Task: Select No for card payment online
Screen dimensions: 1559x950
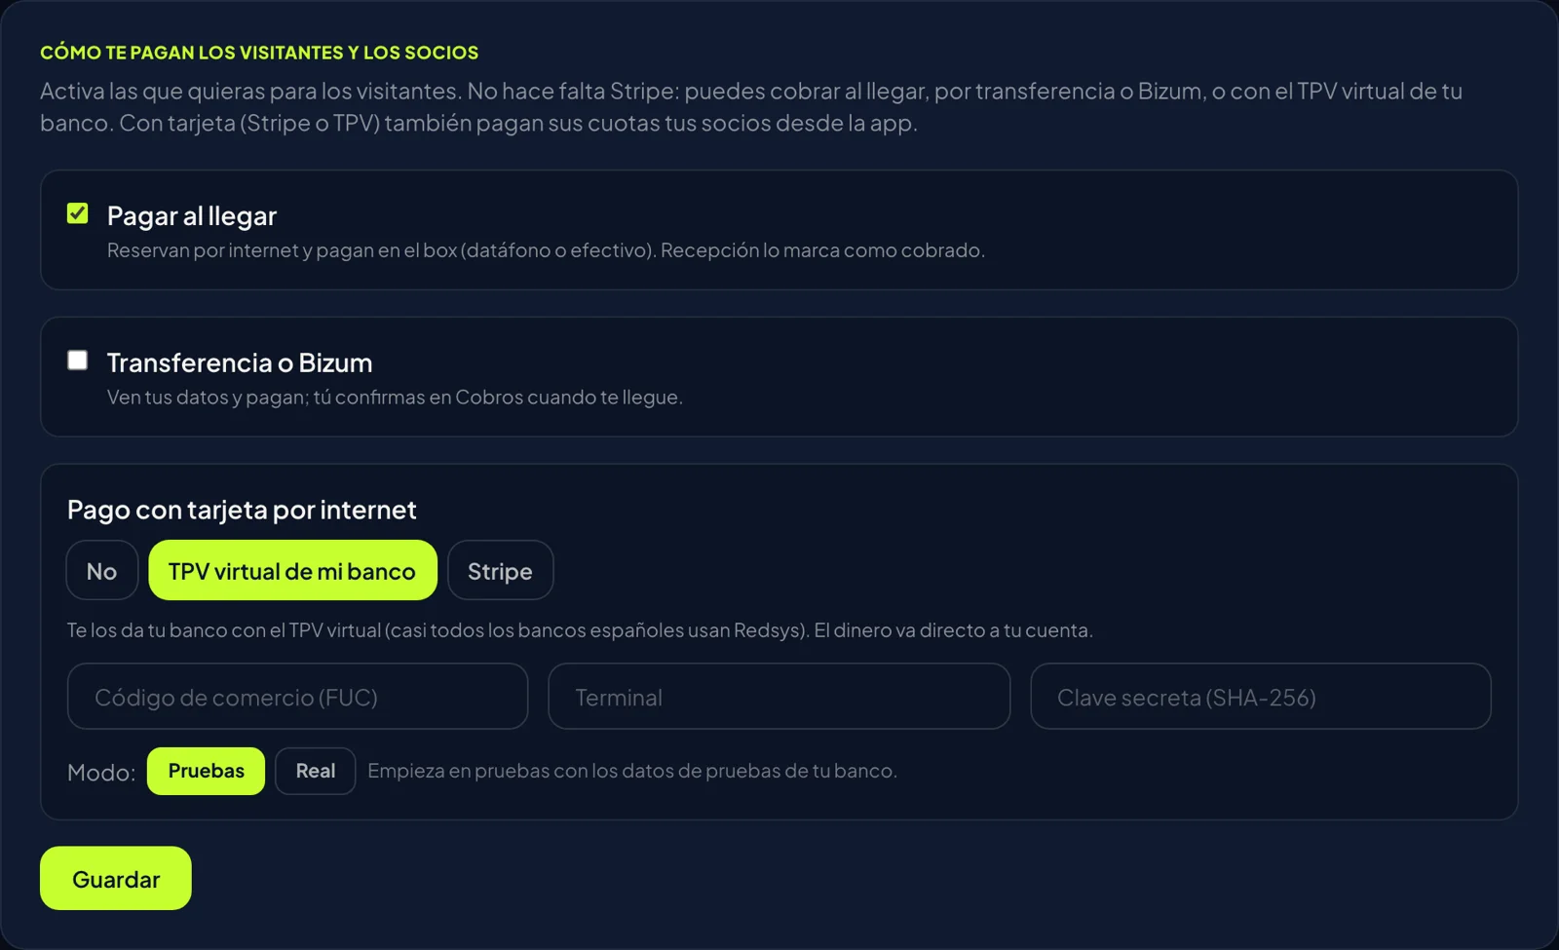Action: click(x=102, y=571)
